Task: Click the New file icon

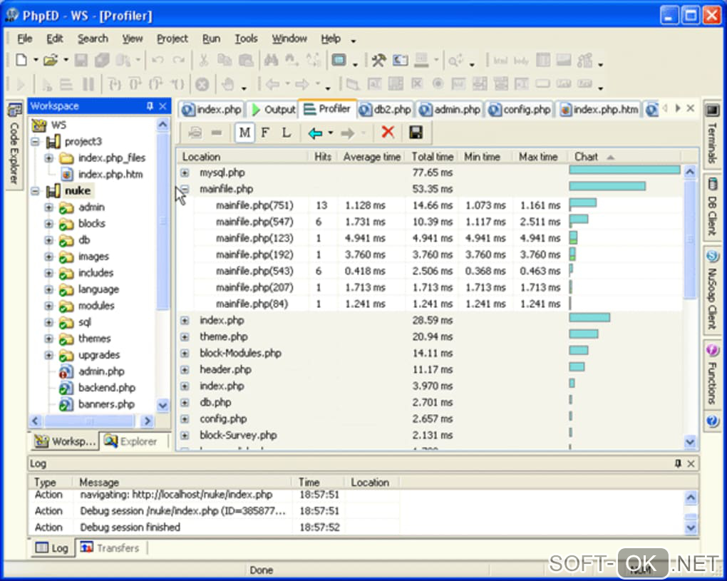Action: pyautogui.click(x=21, y=61)
